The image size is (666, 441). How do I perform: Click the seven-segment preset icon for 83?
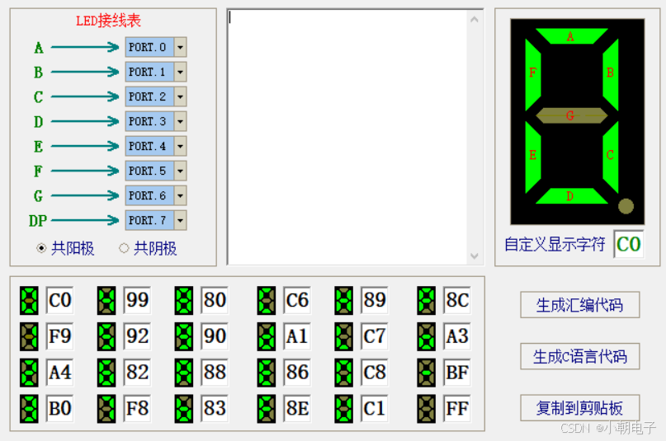tap(183, 408)
